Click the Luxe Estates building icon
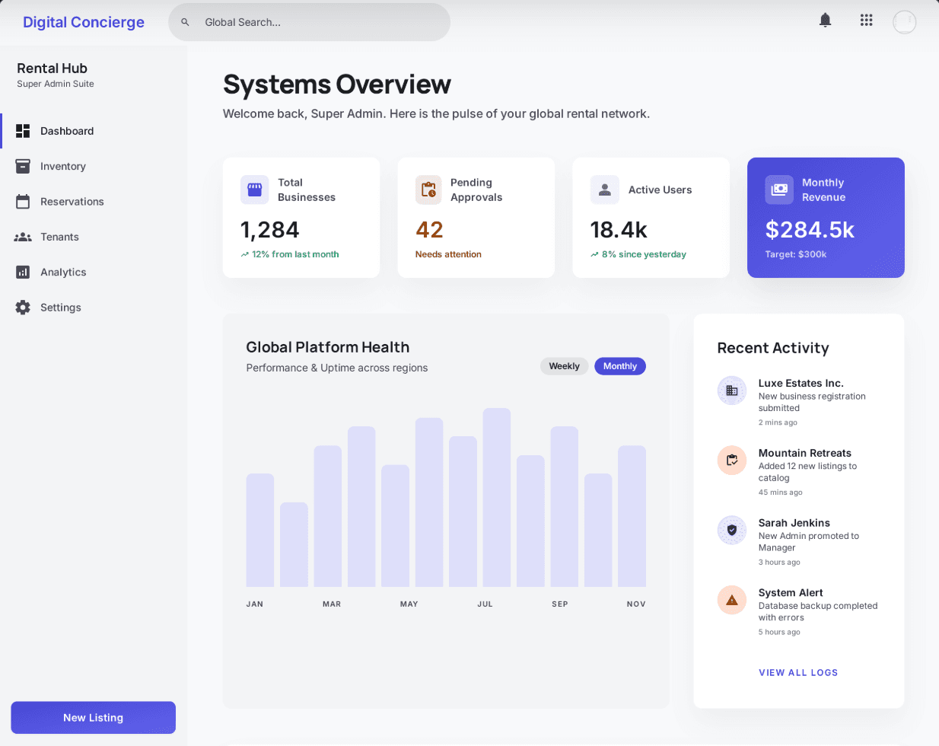This screenshot has height=746, width=939. [x=732, y=391]
